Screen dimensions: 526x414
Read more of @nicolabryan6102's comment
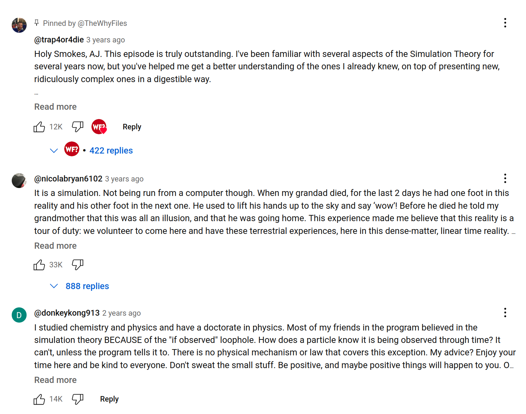point(55,246)
